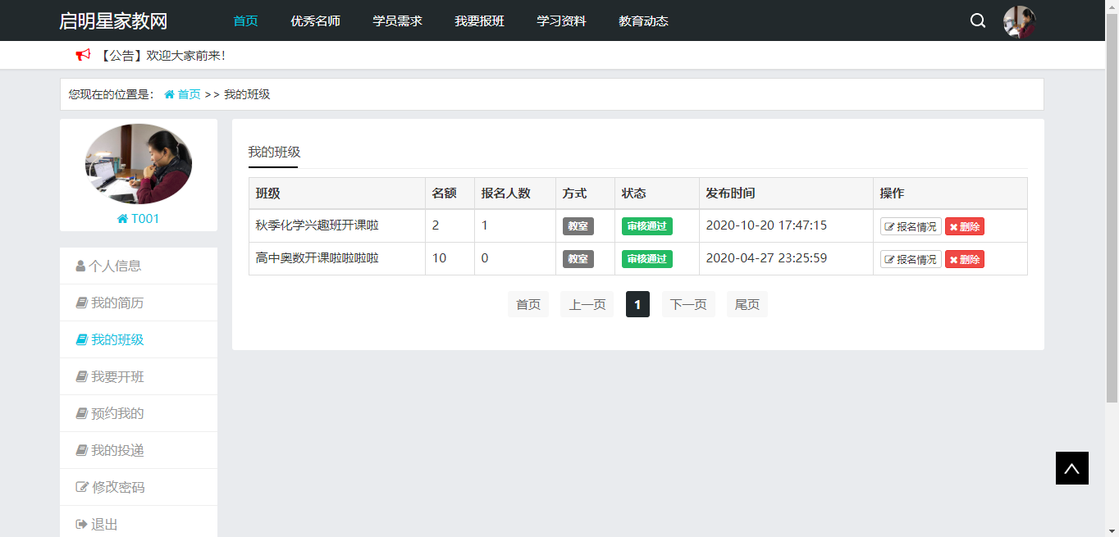Click pagination 上一页 button
1119x537 pixels.
coord(587,304)
